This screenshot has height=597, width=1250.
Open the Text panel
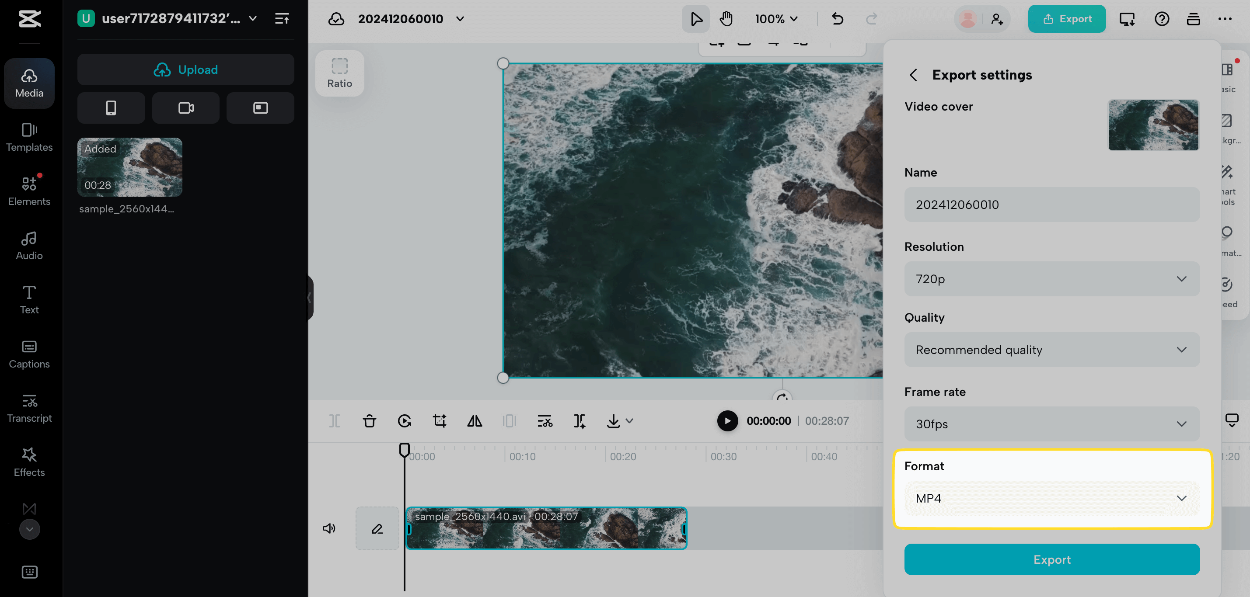click(x=29, y=300)
